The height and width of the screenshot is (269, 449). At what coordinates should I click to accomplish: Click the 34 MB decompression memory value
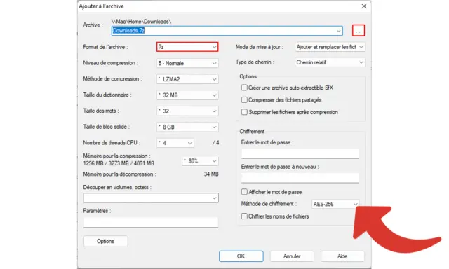(x=211, y=174)
